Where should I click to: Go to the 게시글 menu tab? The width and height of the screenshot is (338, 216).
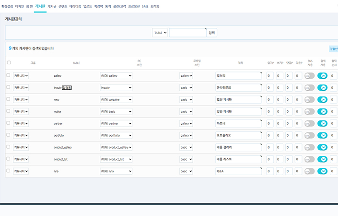pyautogui.click(x=52, y=7)
